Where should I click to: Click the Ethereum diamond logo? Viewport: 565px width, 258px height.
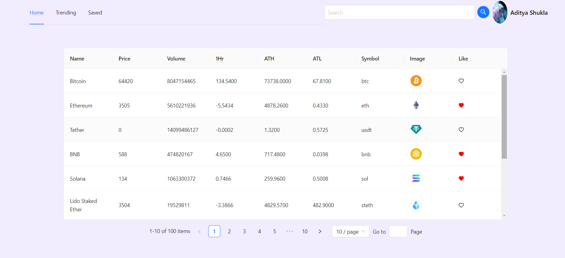[x=416, y=105]
